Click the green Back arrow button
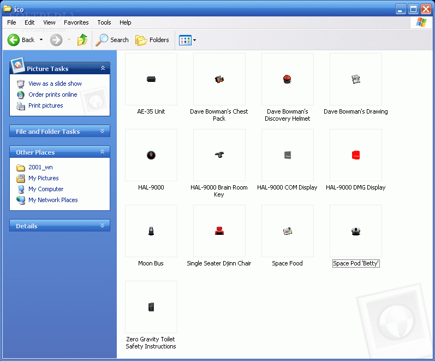 coord(13,40)
